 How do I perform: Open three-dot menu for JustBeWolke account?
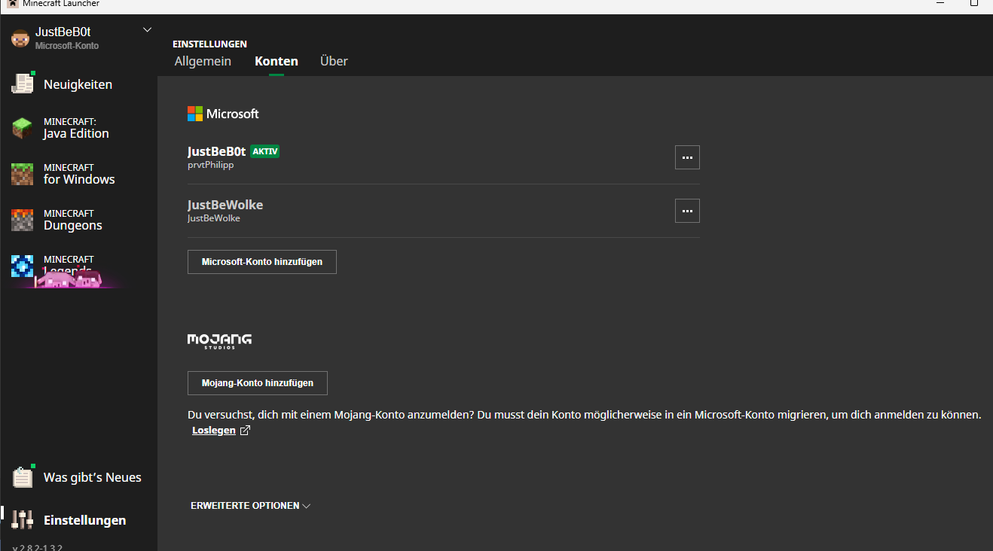point(687,211)
